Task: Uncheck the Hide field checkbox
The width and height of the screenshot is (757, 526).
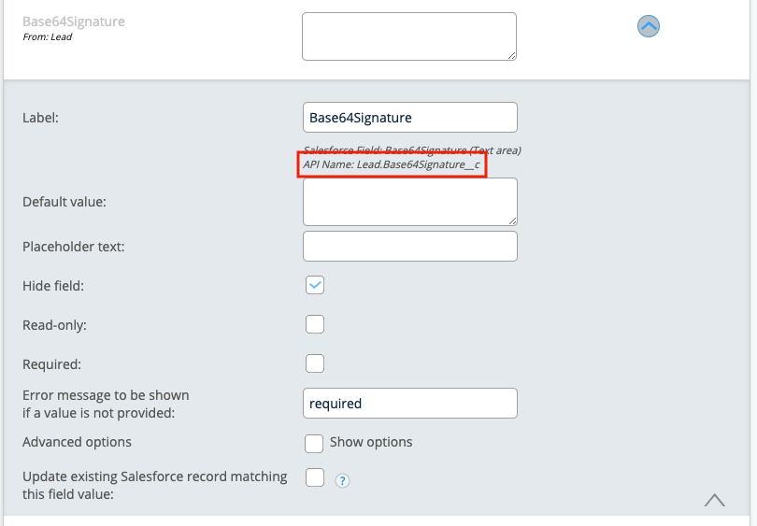Action: (x=315, y=285)
